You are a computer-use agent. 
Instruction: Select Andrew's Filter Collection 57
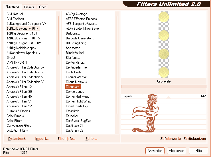click(x=25, y=67)
